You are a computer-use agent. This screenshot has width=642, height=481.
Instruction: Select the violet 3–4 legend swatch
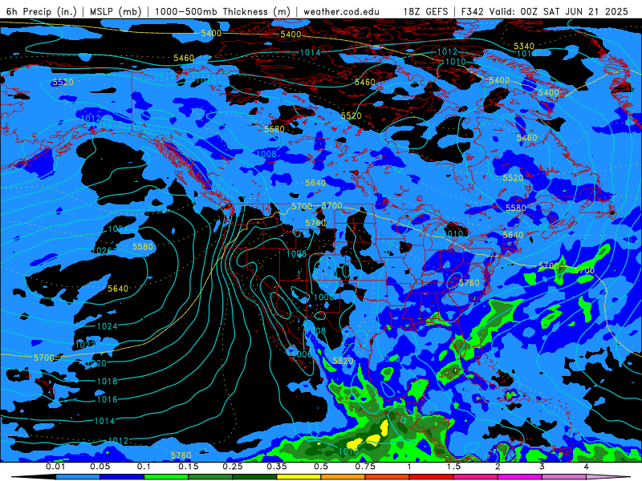tap(564, 477)
